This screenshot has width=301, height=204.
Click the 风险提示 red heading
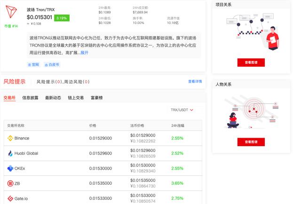15,82
